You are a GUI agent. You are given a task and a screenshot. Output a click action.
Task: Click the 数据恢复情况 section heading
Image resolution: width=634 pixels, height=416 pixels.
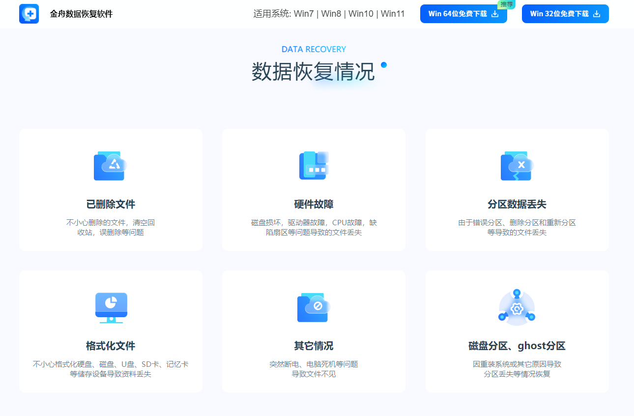click(x=313, y=72)
